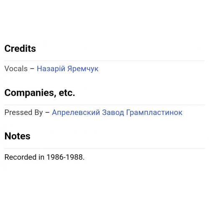Open the Апрелевский Завод Грампластинок company link
209x209 pixels.
click(117, 112)
